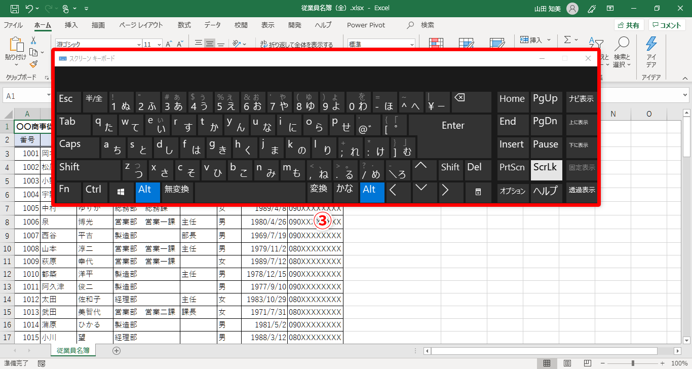Screen dimensions: 692x369
Task: Click the context menu key on keyboard
Action: [x=478, y=192]
